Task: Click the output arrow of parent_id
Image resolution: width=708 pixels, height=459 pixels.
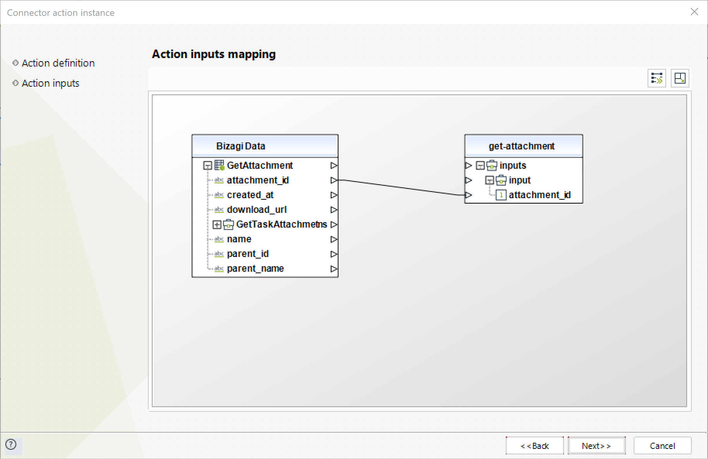Action: pos(333,254)
